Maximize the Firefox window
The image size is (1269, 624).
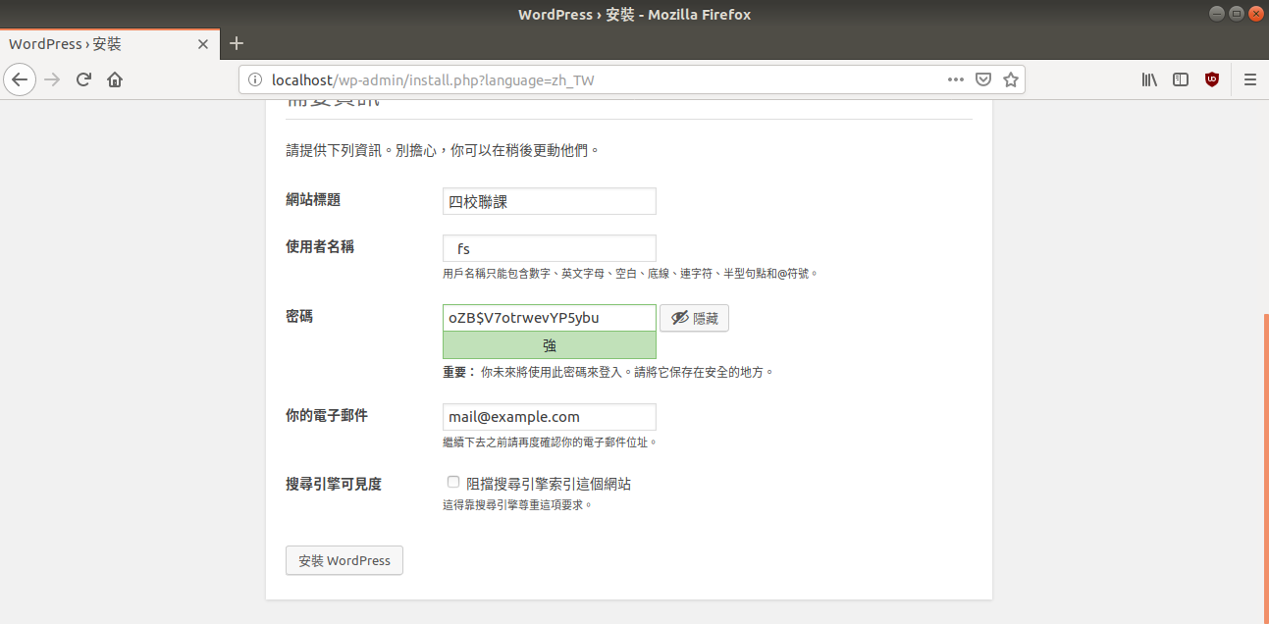point(1236,13)
